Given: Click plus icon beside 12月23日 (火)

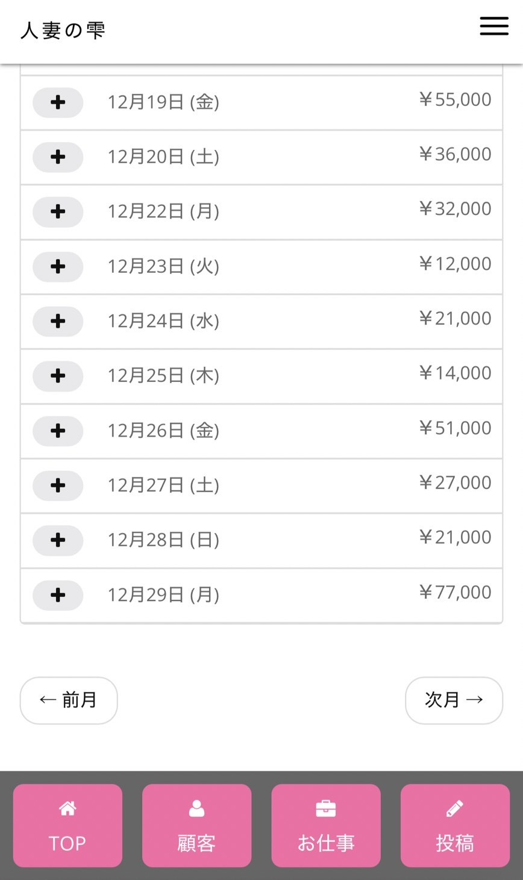Looking at the screenshot, I should [x=58, y=267].
